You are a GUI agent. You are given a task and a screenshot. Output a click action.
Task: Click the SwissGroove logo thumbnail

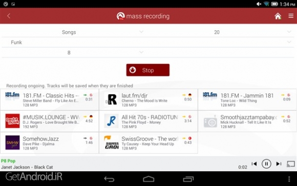point(111,142)
